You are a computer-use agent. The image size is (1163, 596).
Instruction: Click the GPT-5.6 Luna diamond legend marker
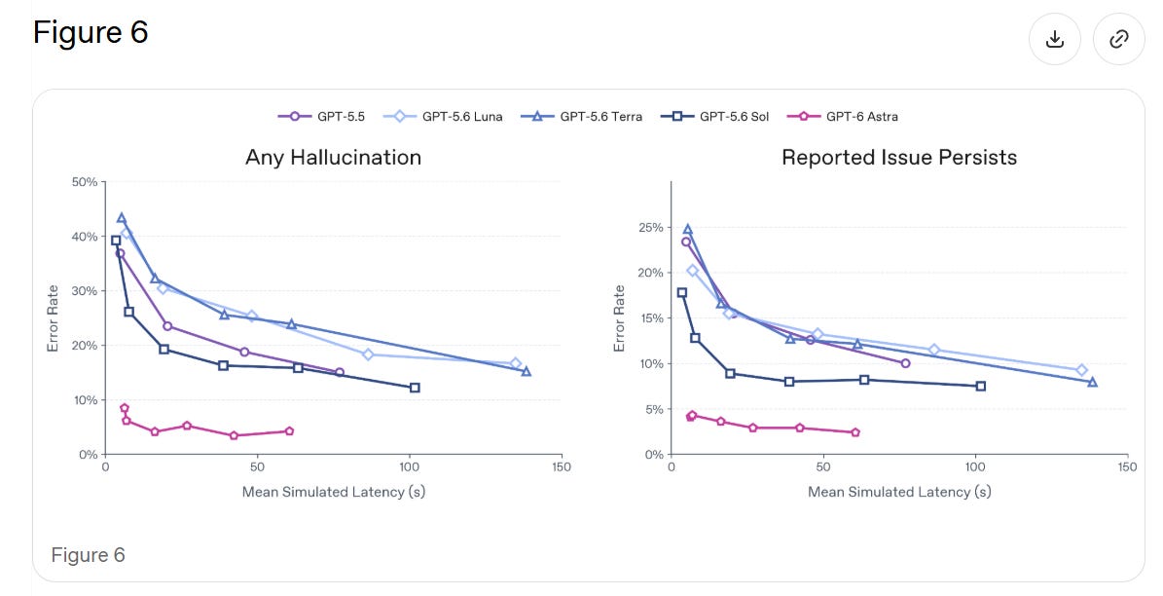pyautogui.click(x=400, y=117)
